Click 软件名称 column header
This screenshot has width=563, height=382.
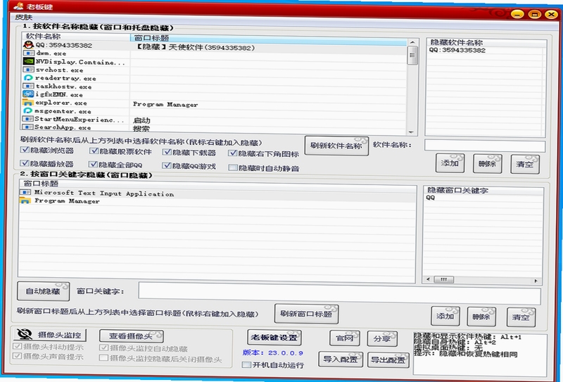coord(76,37)
